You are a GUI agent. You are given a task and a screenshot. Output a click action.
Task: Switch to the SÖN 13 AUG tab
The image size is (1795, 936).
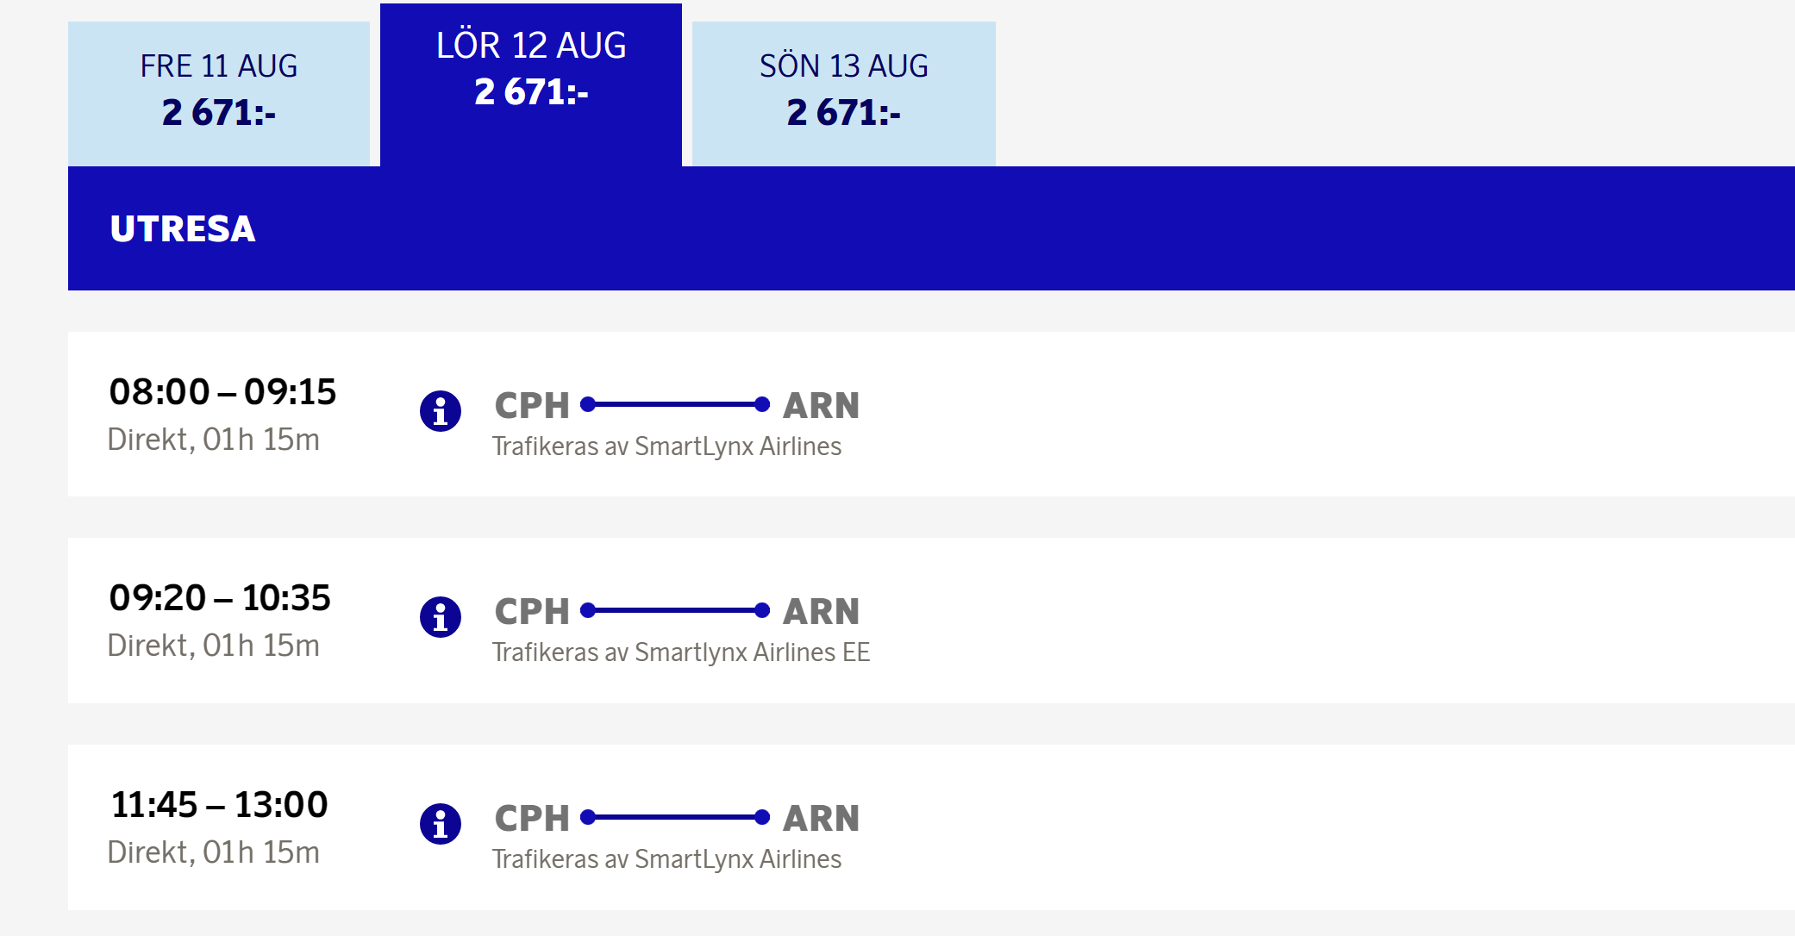[x=843, y=91]
